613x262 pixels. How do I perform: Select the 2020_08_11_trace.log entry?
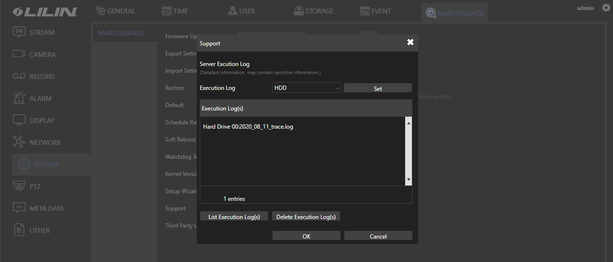click(248, 127)
